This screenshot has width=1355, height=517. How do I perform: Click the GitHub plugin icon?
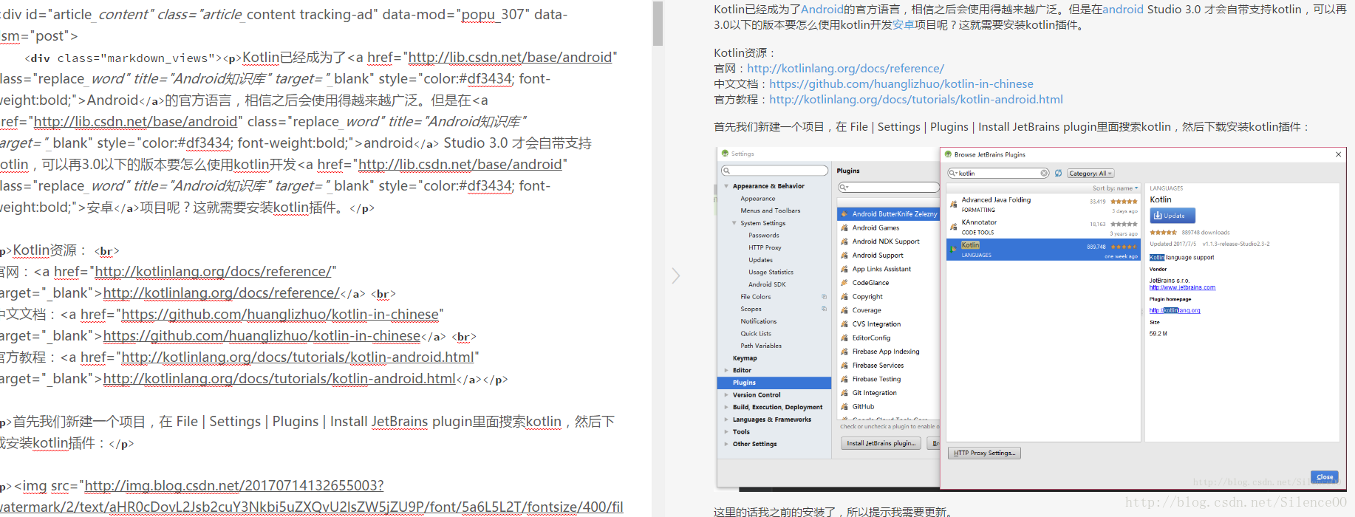click(844, 407)
